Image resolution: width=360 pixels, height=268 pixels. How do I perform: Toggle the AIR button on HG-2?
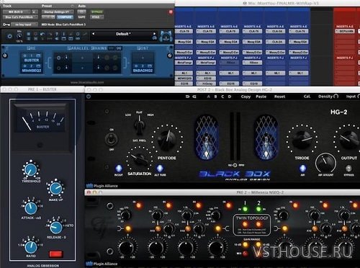point(303,168)
